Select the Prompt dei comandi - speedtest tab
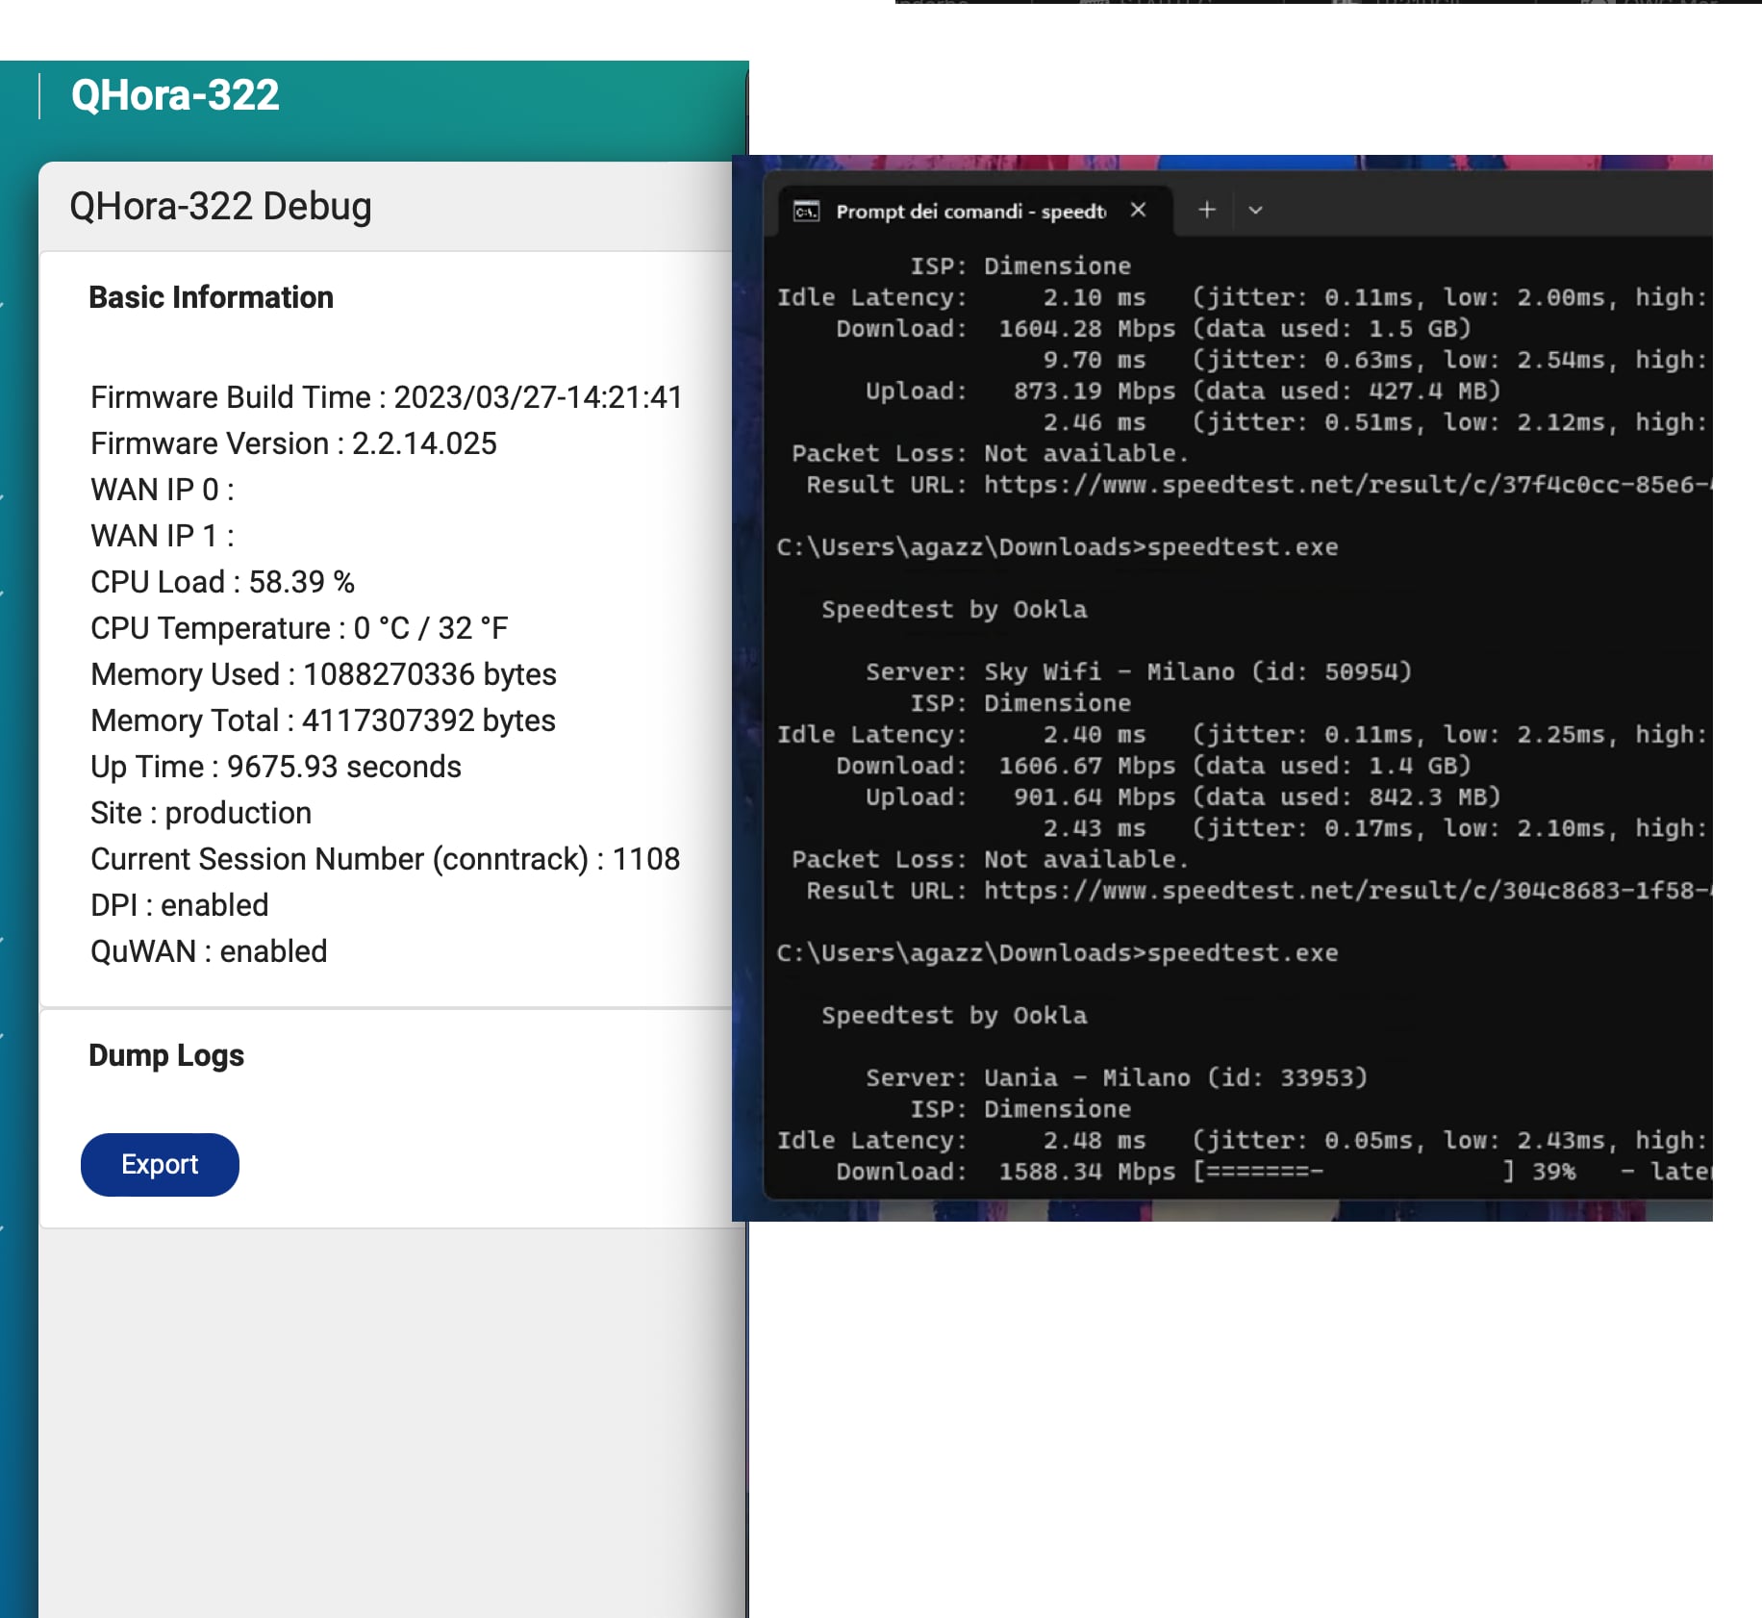The image size is (1762, 1618). (974, 211)
